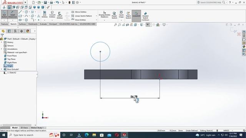Screen dimensions: 246x138
Task: Click the Open file icon
Action: [x=39, y=2]
